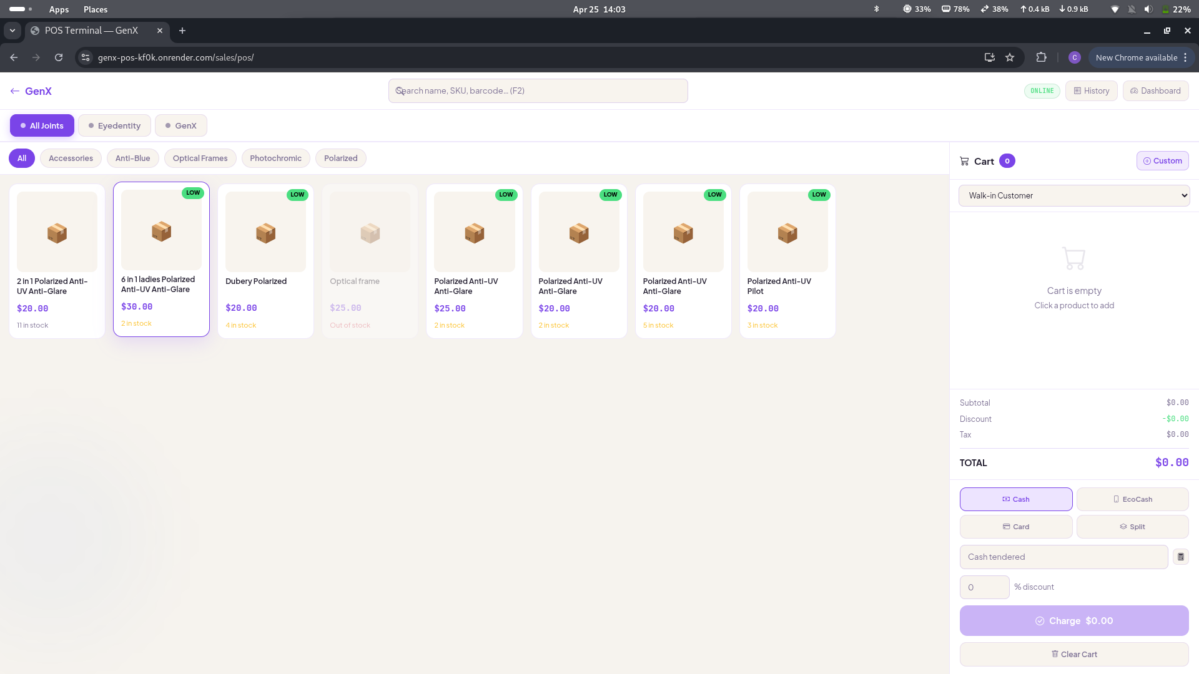Open the Dashboard page
Image resolution: width=1199 pixels, height=674 pixels.
(x=1155, y=91)
